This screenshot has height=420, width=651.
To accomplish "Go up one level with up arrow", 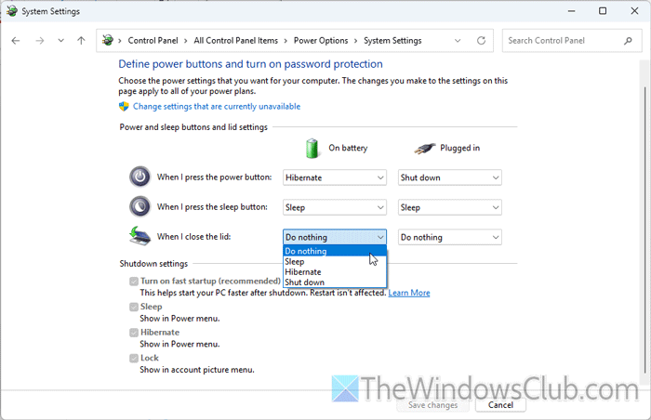I will pyautogui.click(x=81, y=41).
